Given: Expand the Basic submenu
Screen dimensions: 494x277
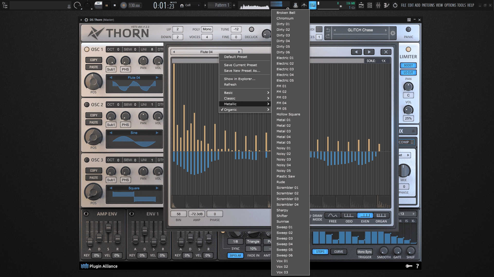Looking at the screenshot, I should (x=245, y=93).
